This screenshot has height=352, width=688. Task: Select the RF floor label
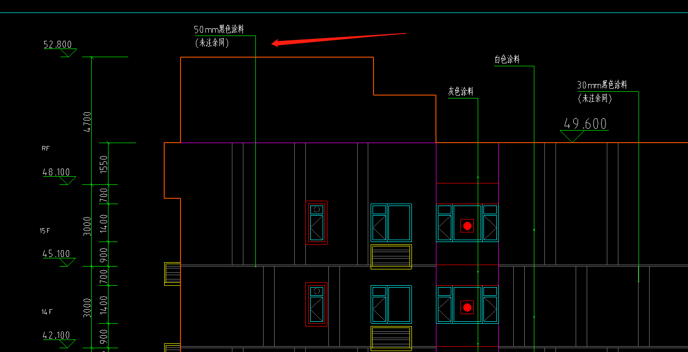[x=46, y=148]
